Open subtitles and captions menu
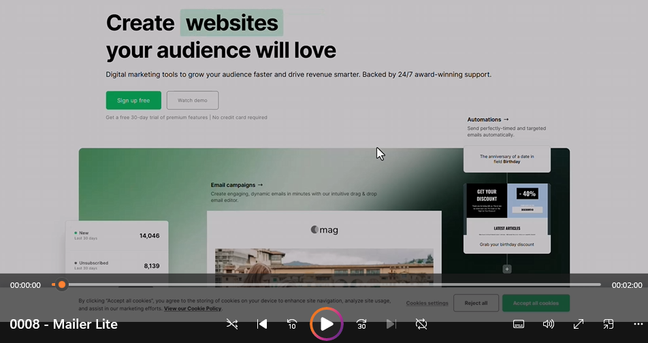The width and height of the screenshot is (648, 343). pos(519,325)
